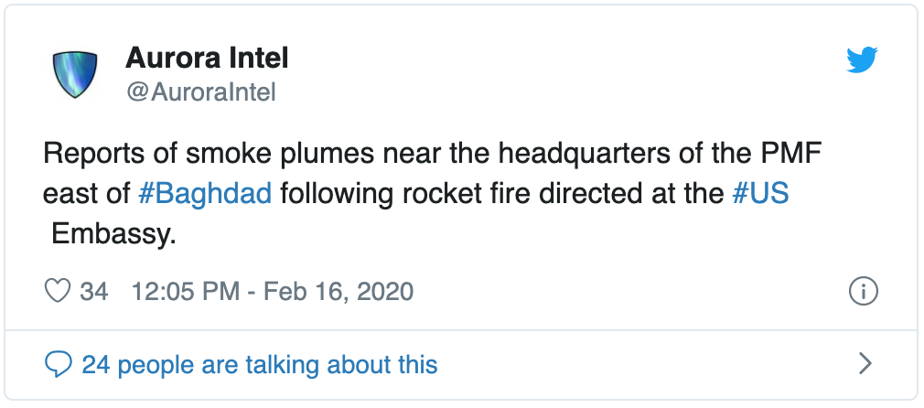Screen dimensions: 924x408
Task: Open the #US hashtag
Action: click(760, 194)
